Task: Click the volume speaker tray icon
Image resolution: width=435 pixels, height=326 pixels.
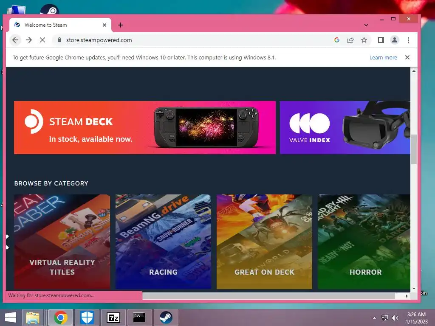Action: point(395,318)
